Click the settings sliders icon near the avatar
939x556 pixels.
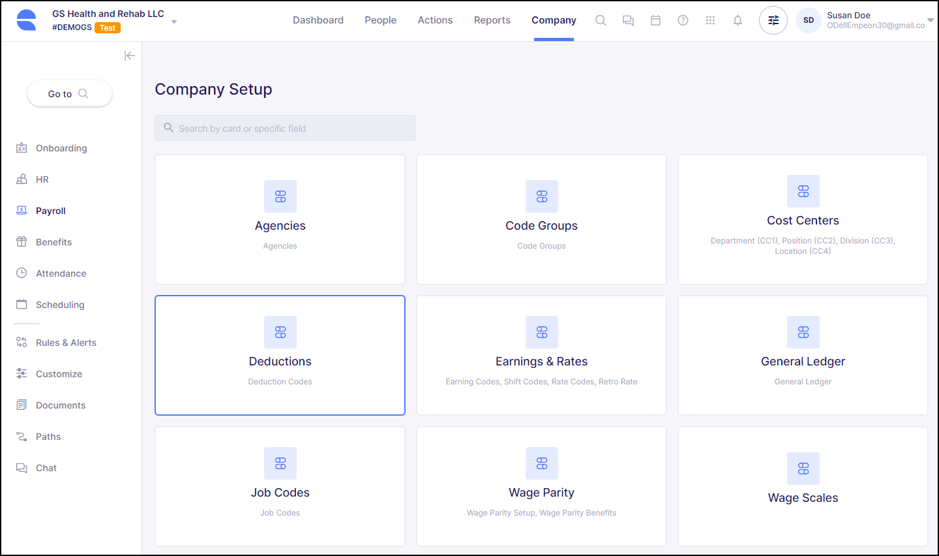773,20
